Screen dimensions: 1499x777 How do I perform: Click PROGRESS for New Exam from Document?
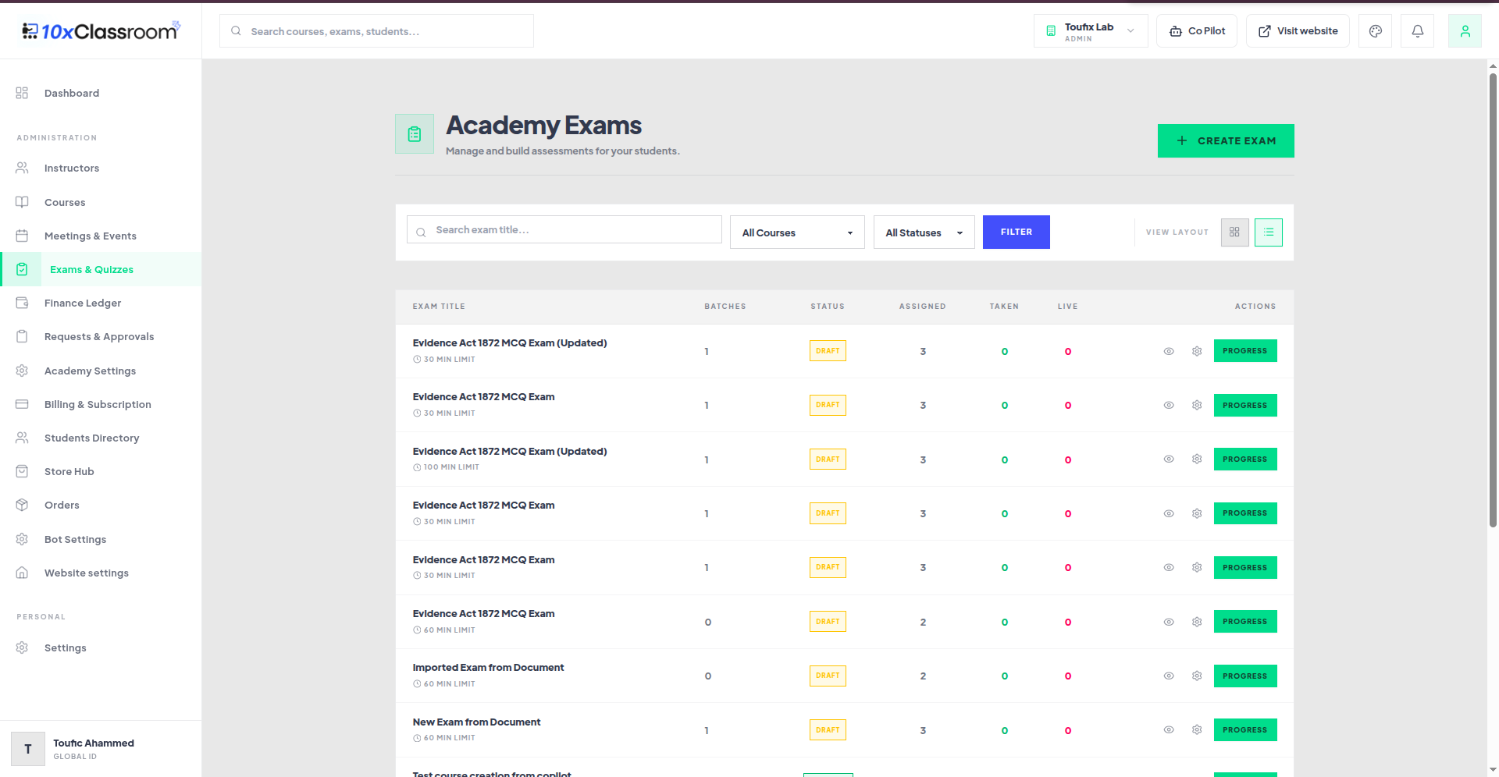pos(1245,729)
